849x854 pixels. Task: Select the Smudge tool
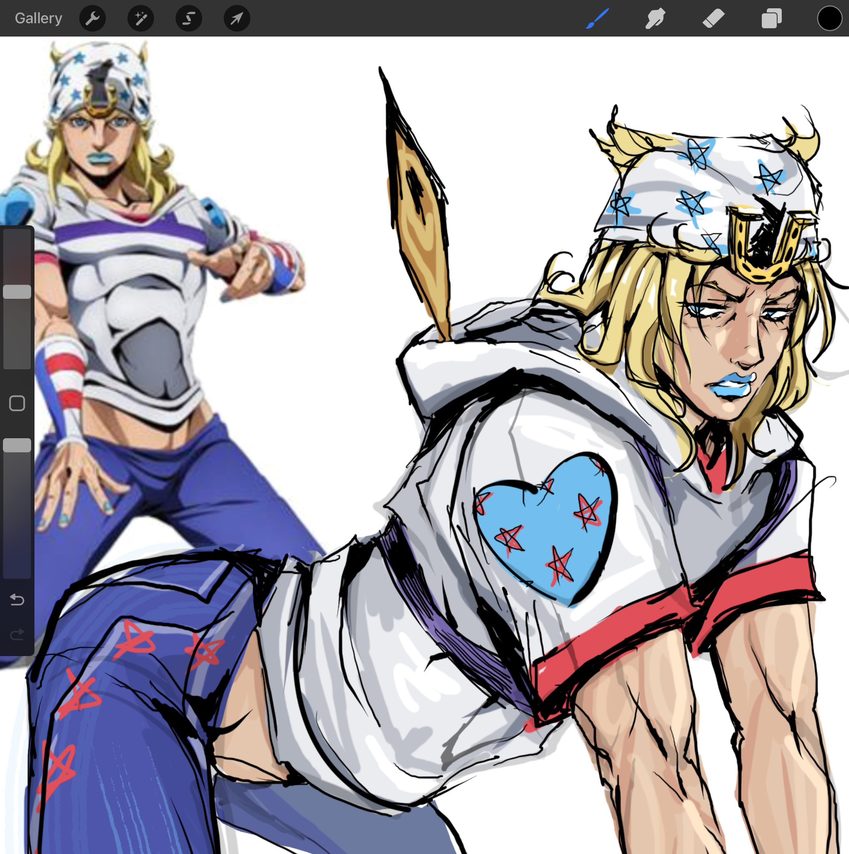655,19
